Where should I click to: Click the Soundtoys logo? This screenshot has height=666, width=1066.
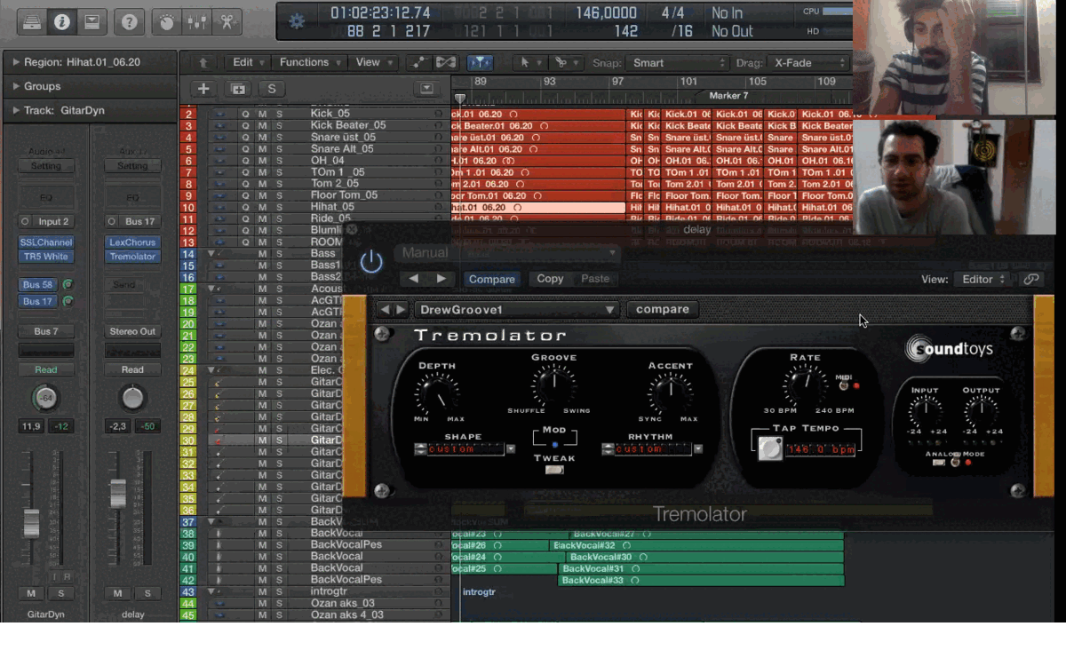click(x=950, y=348)
